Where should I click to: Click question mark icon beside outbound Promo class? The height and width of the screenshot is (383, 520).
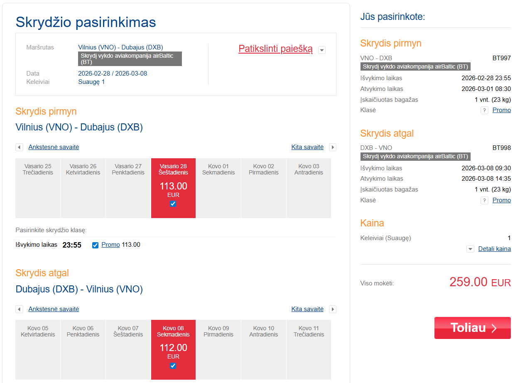484,110
